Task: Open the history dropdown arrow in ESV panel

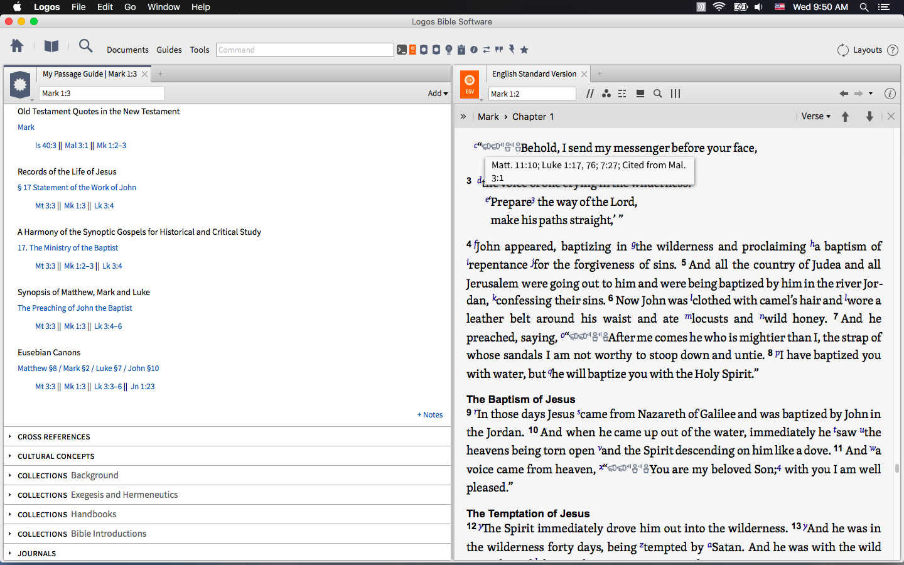Action: tap(871, 94)
